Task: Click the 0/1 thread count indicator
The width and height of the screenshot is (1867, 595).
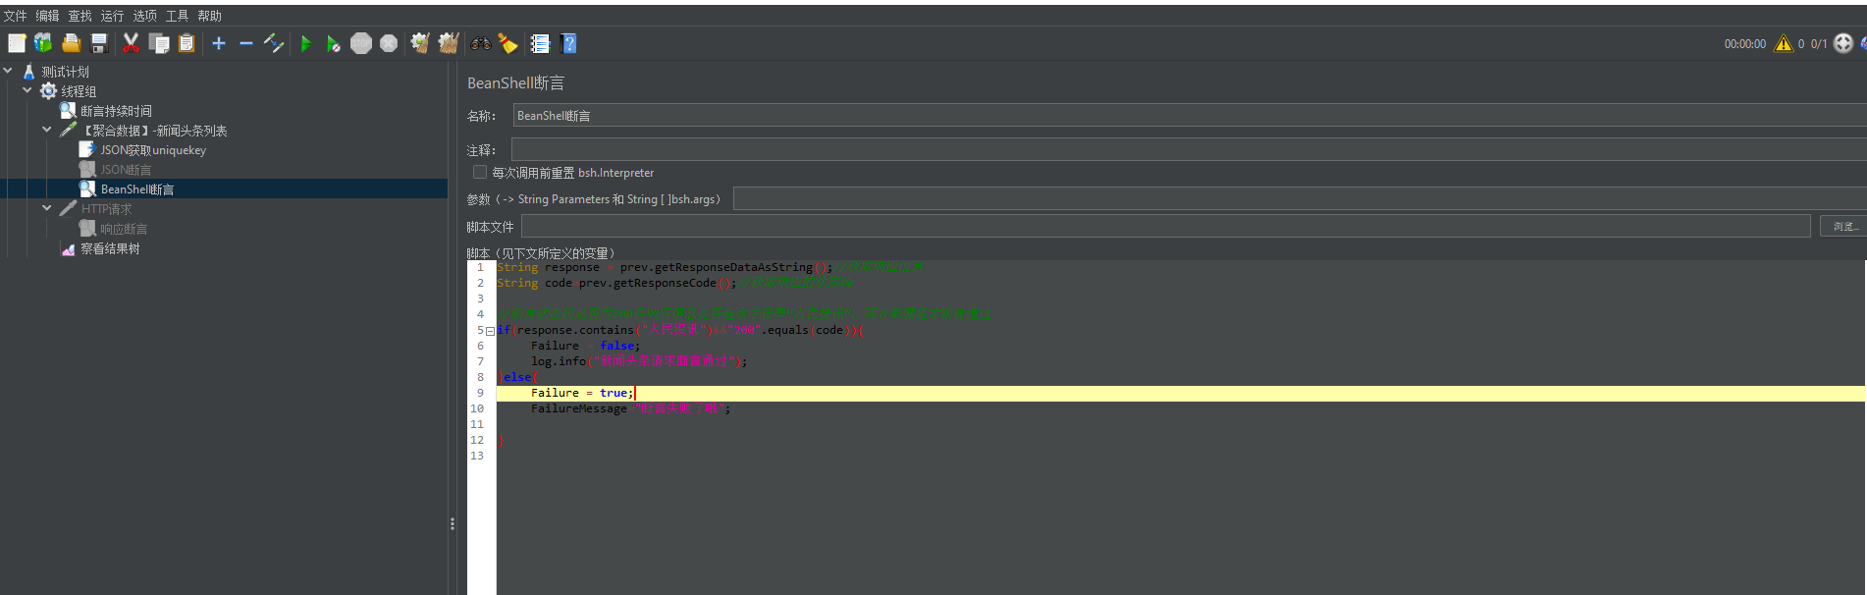Action: coord(1819,44)
